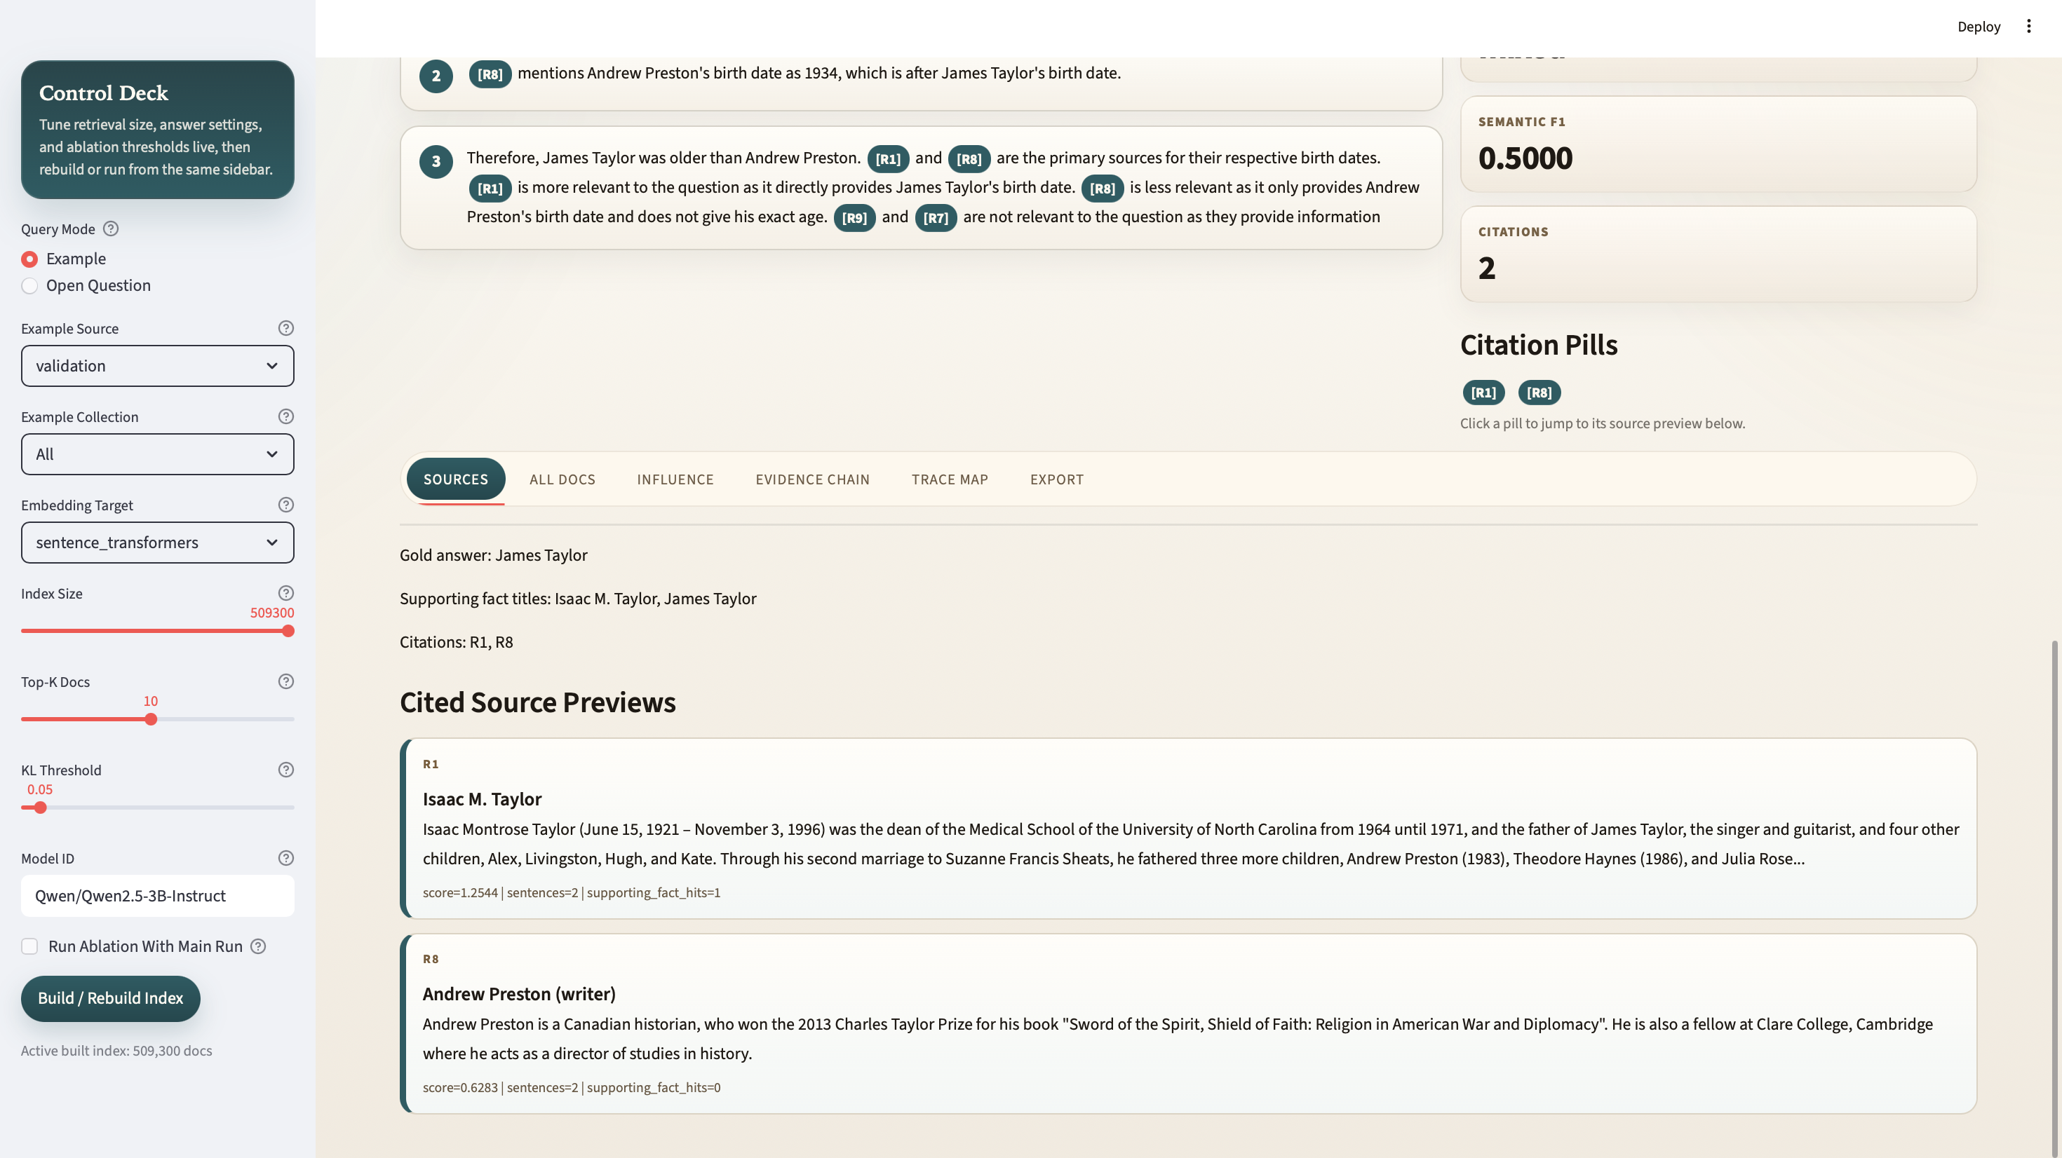Viewport: 2062px width, 1158px height.
Task: Click the Top-K Docs slider handle
Action: 151,719
